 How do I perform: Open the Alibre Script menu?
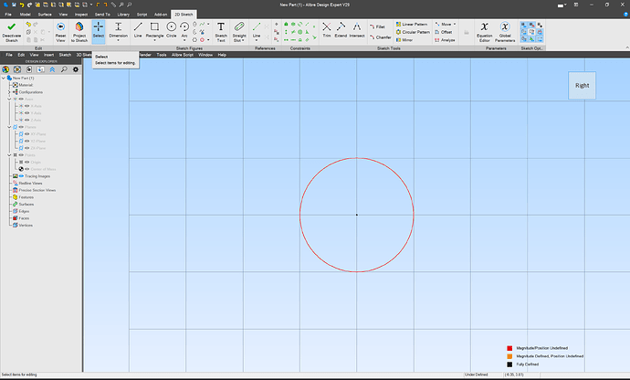click(183, 55)
